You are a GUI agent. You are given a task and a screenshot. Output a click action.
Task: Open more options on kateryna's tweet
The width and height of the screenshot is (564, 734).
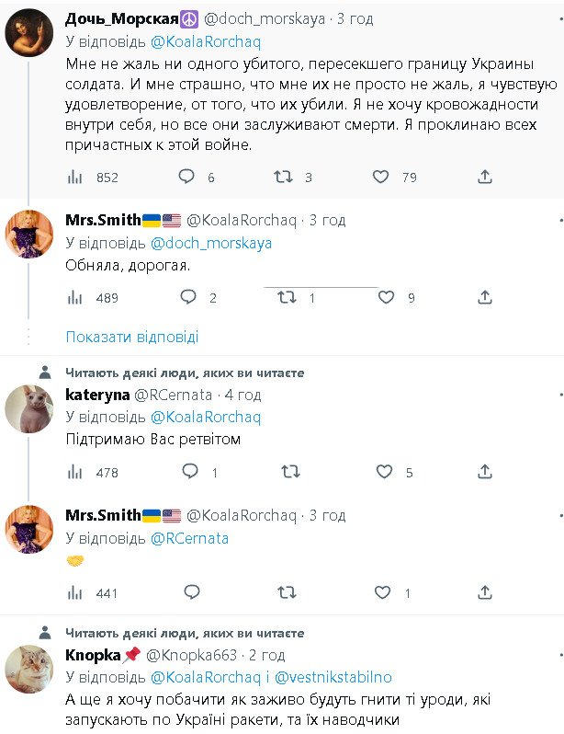[x=559, y=396]
